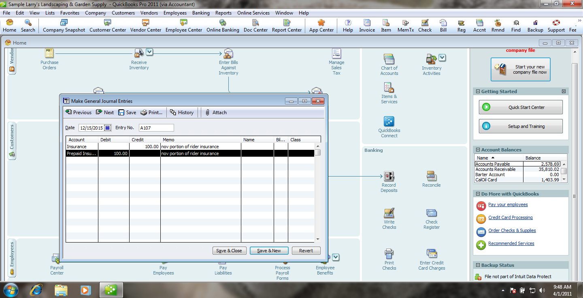Open the Accnt toolbar icon

(480, 26)
